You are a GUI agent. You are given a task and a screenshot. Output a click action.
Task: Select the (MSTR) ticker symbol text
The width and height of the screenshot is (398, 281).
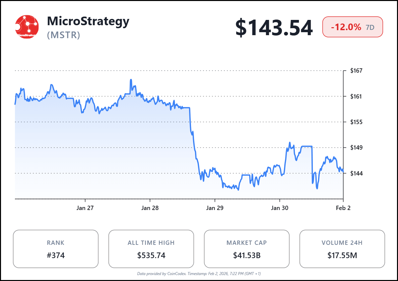pos(64,35)
